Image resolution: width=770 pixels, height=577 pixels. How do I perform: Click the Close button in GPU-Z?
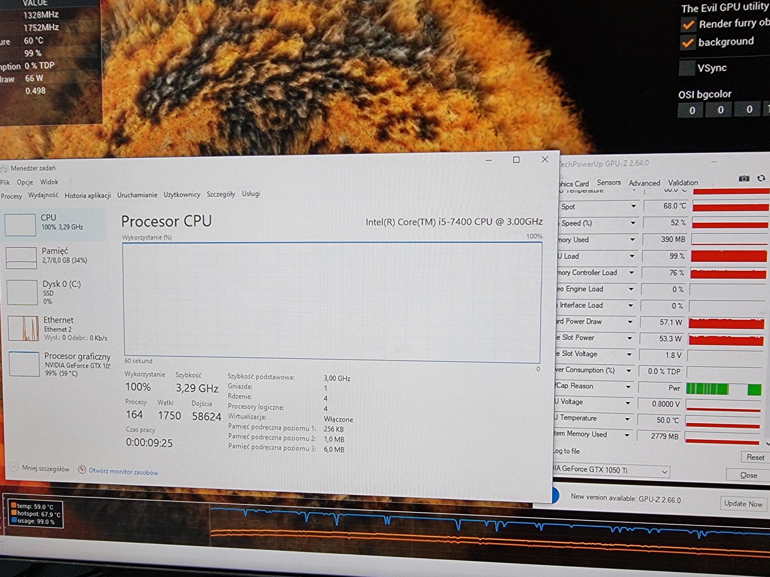pos(748,475)
